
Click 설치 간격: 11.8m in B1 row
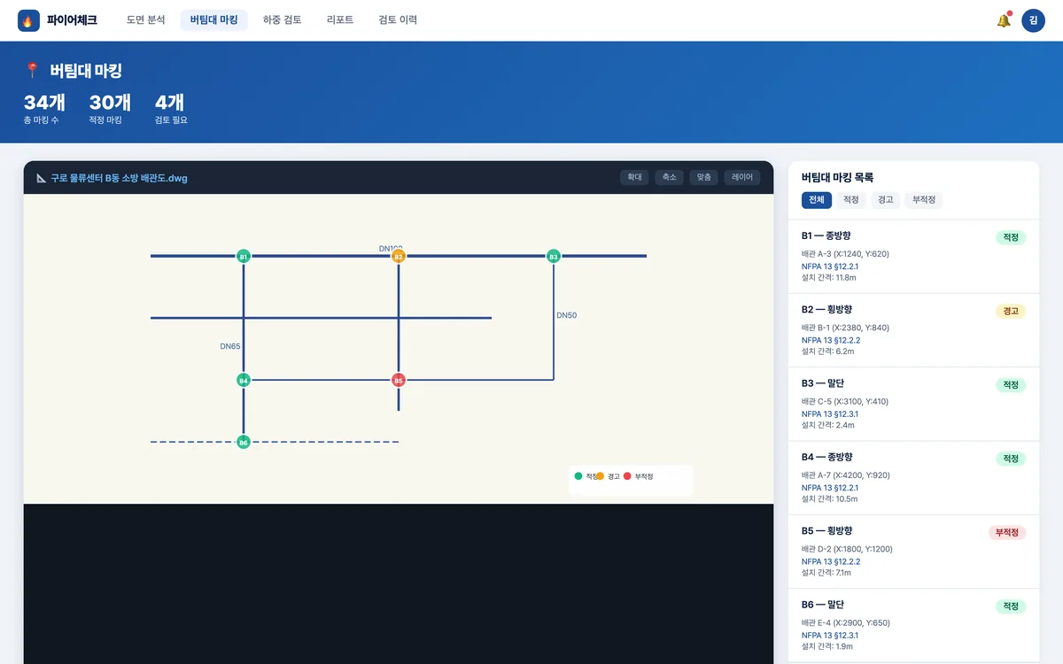pos(829,278)
